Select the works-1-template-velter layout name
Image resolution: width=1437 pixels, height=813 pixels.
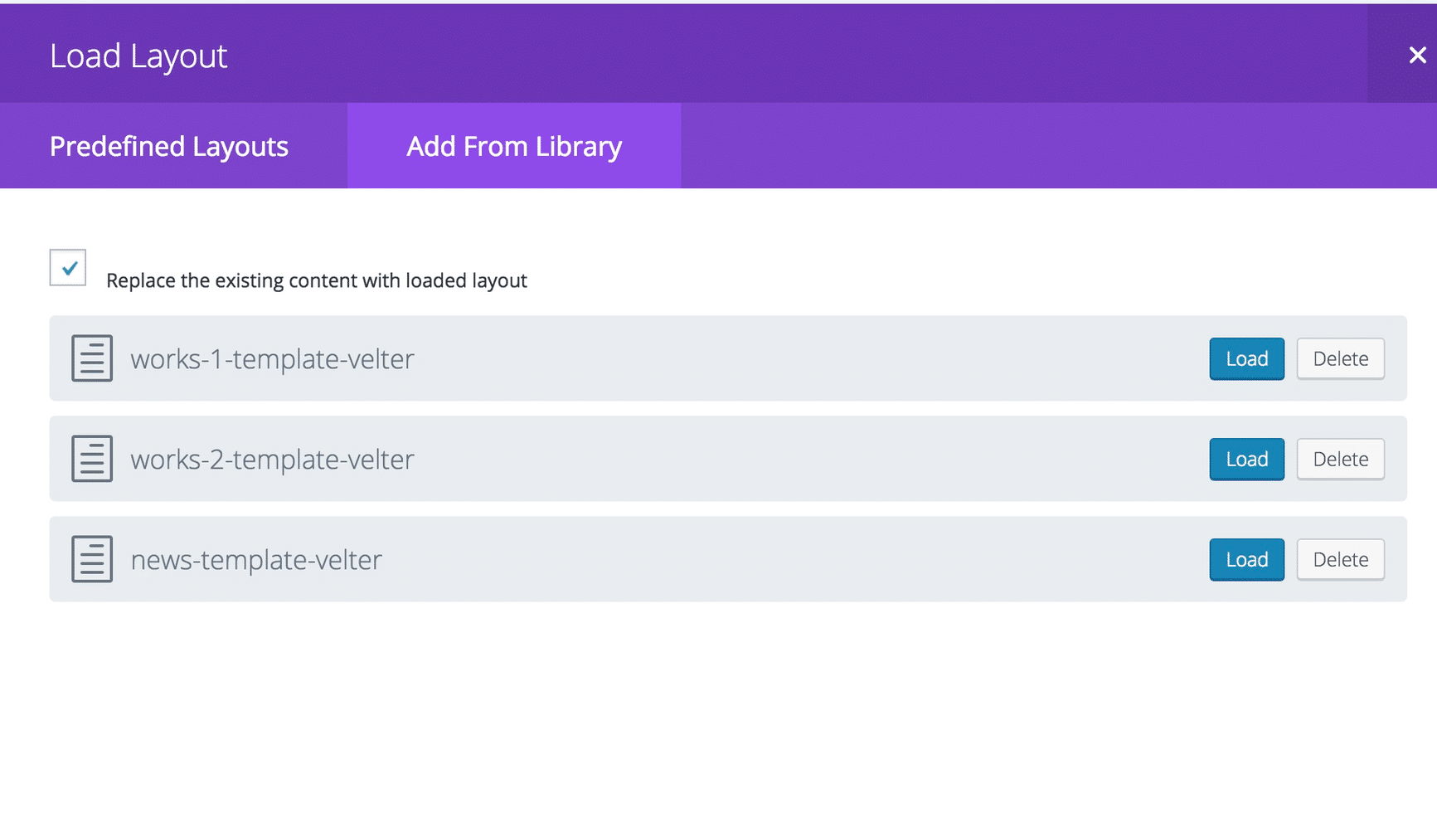(272, 359)
